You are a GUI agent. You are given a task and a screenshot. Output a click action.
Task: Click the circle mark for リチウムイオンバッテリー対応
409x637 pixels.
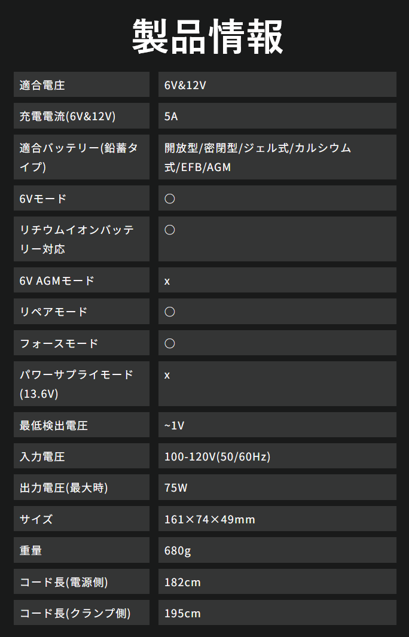170,230
